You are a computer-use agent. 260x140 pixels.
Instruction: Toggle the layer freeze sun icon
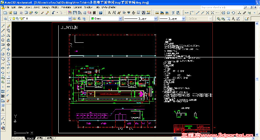pos(14,19)
